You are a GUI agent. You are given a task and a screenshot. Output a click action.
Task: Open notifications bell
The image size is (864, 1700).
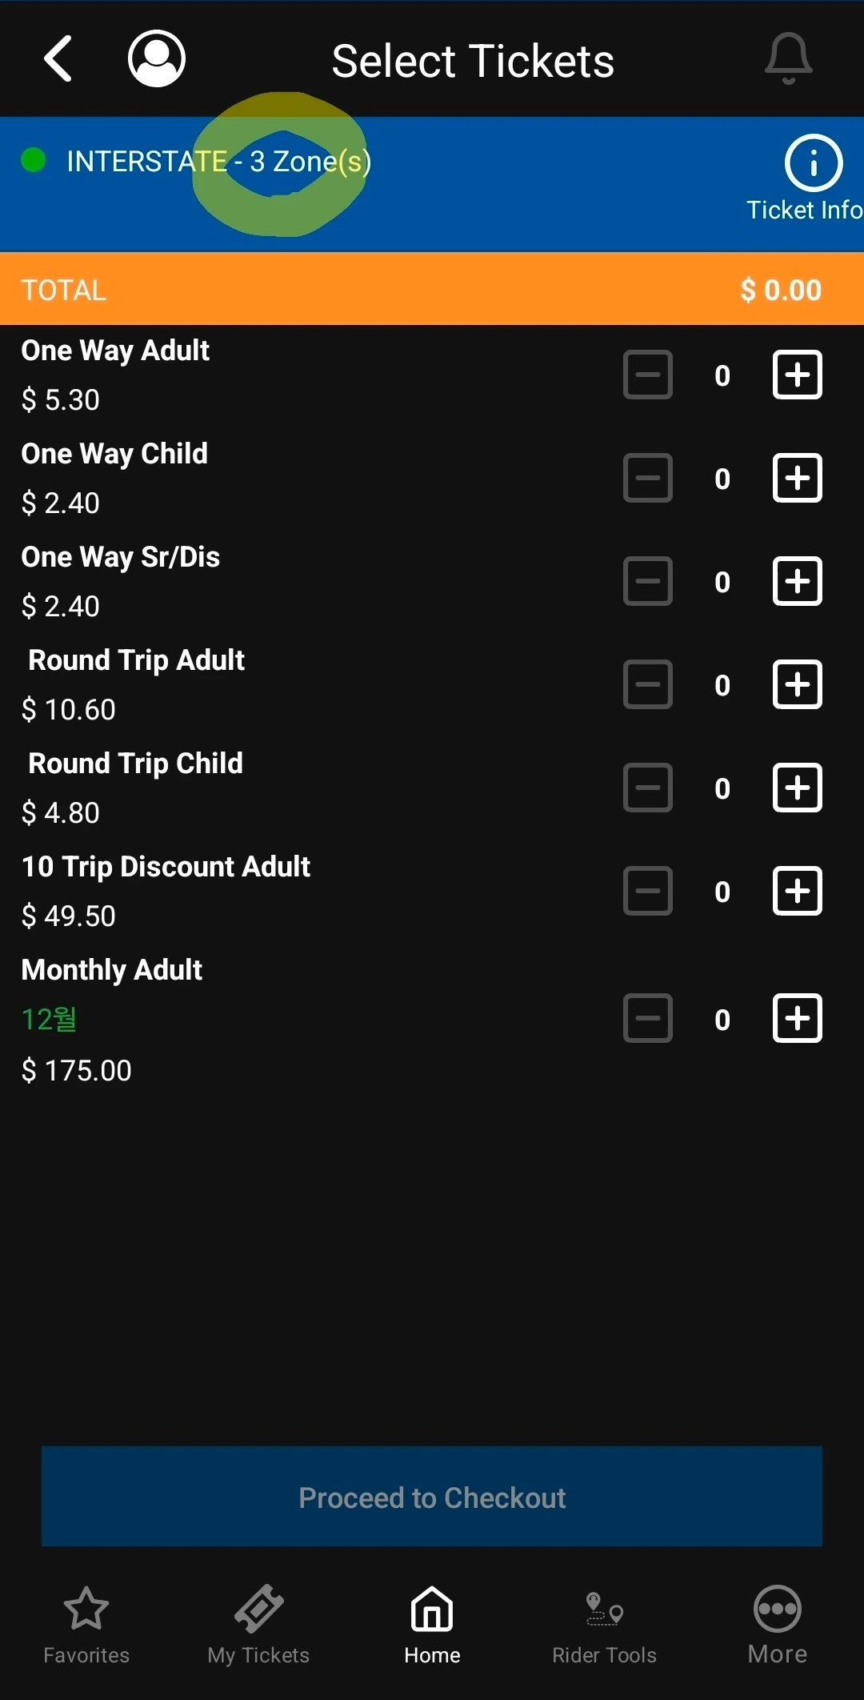pos(788,59)
